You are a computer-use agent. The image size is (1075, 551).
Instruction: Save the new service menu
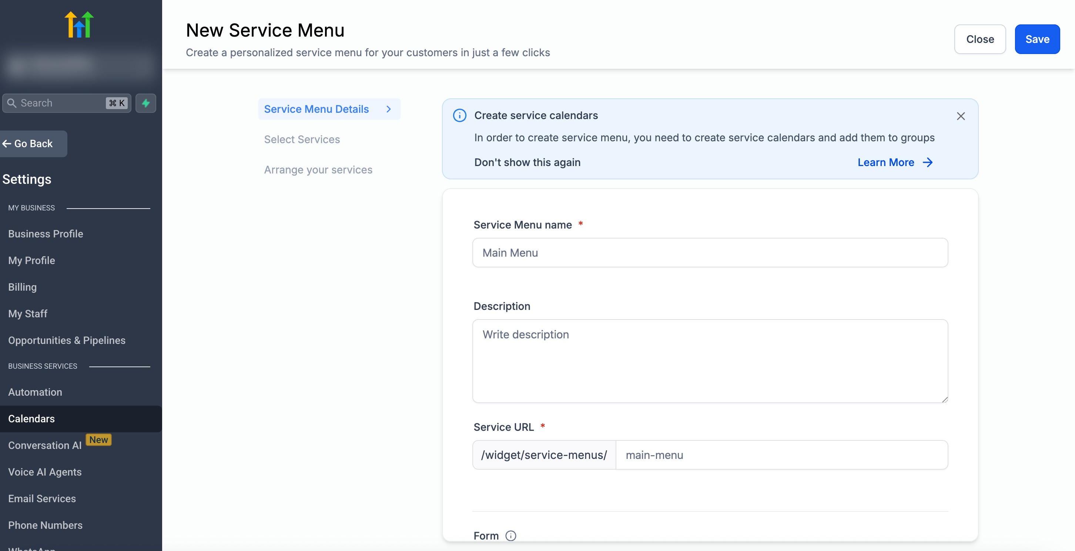coord(1037,39)
